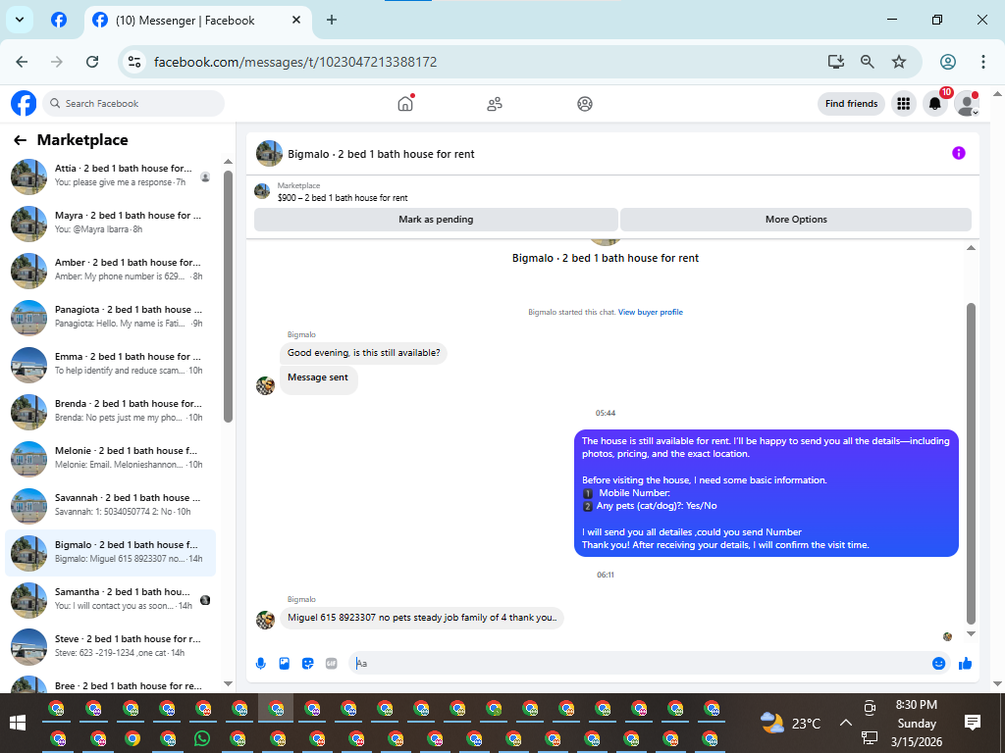Screen dimensions: 1005x753
Task: Close the Messenger browser tab
Action: click(x=296, y=20)
